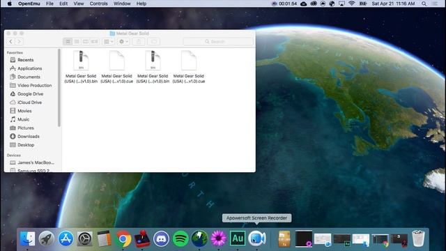446x251 pixels.
Task: Open the Apple menu
Action: click(9, 3)
